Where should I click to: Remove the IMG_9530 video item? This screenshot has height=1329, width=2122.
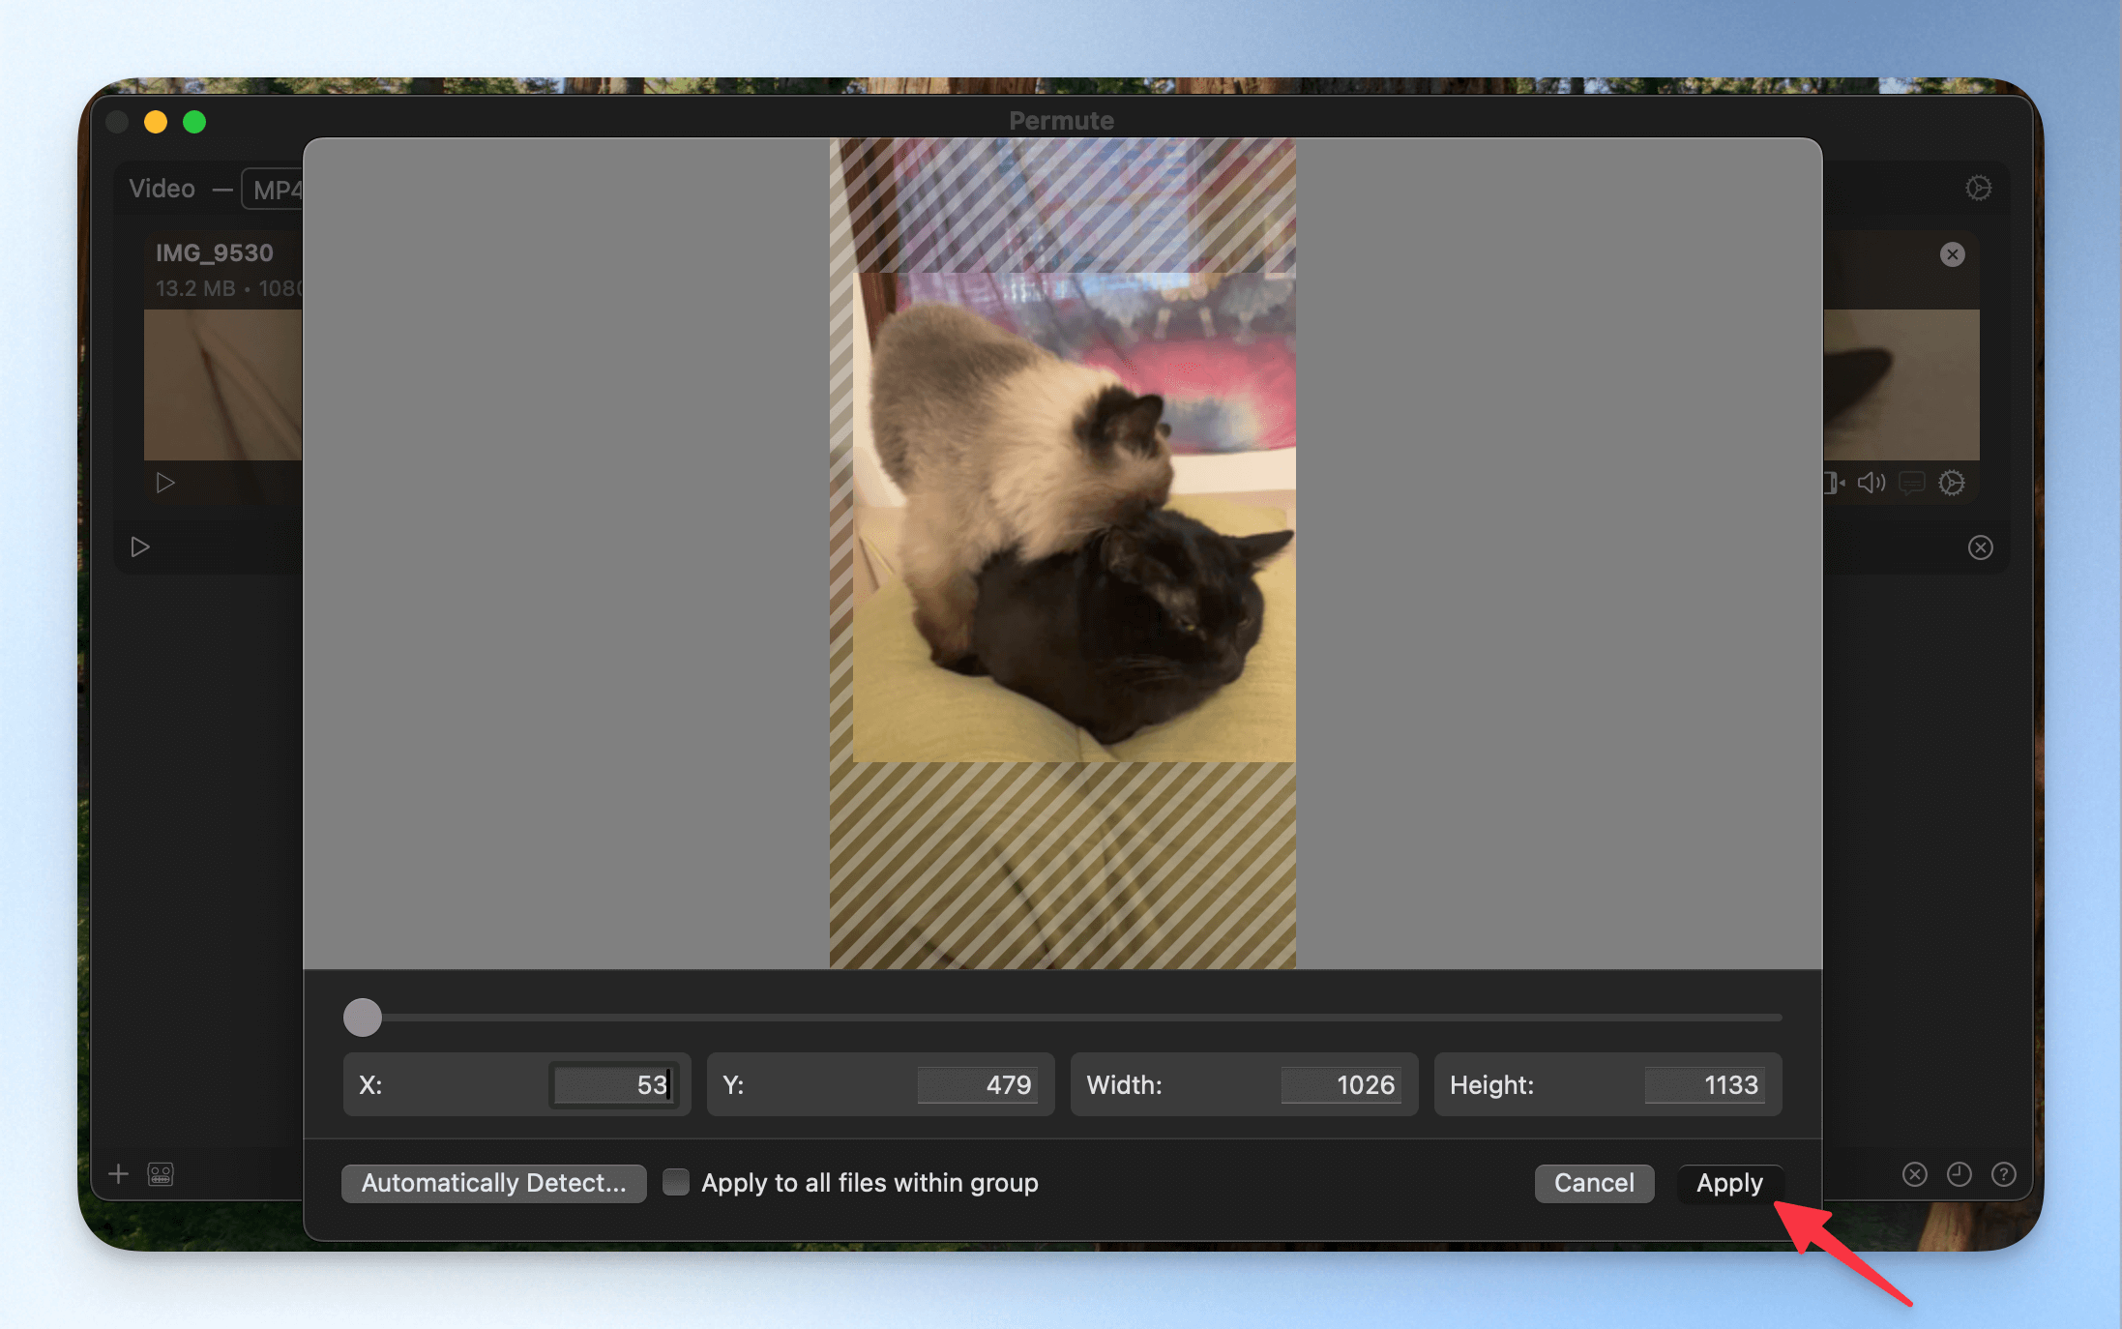(1952, 254)
